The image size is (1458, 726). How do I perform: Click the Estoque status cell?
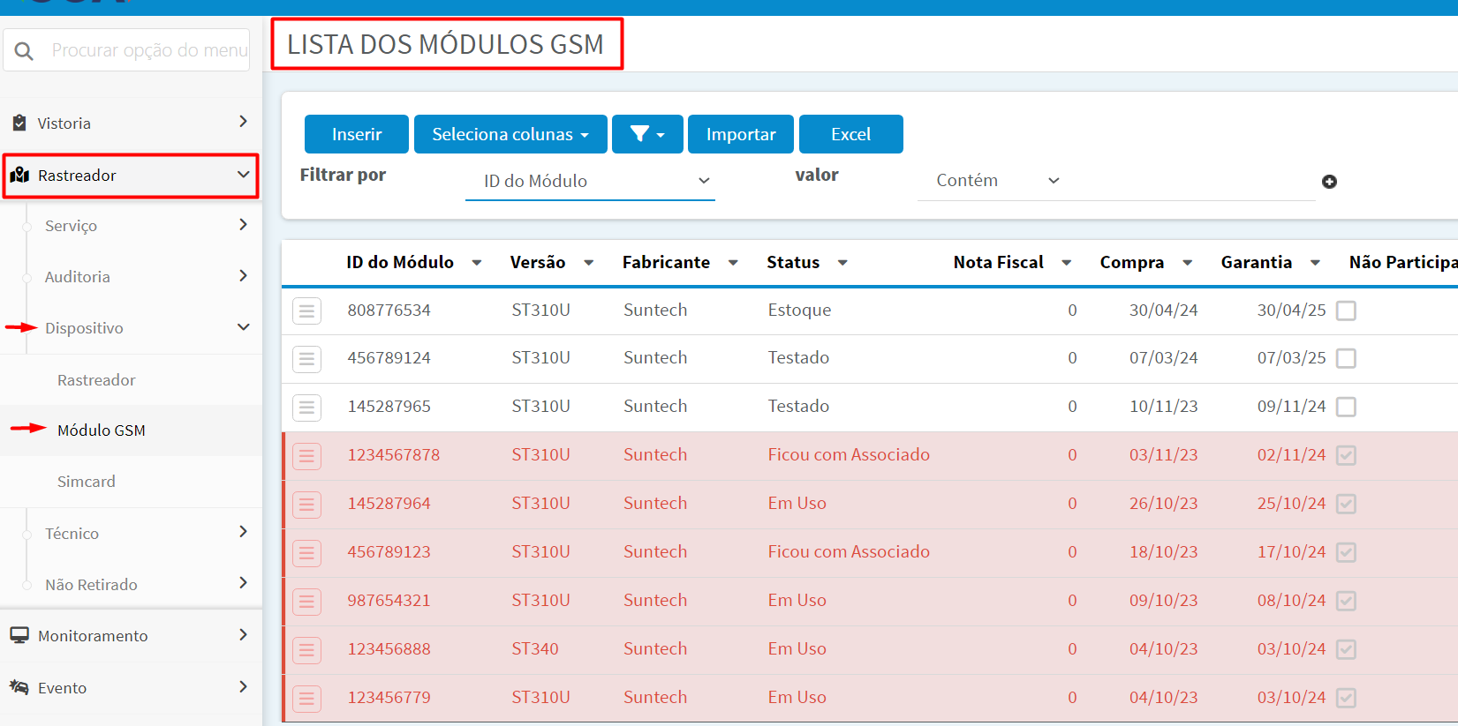[799, 310]
